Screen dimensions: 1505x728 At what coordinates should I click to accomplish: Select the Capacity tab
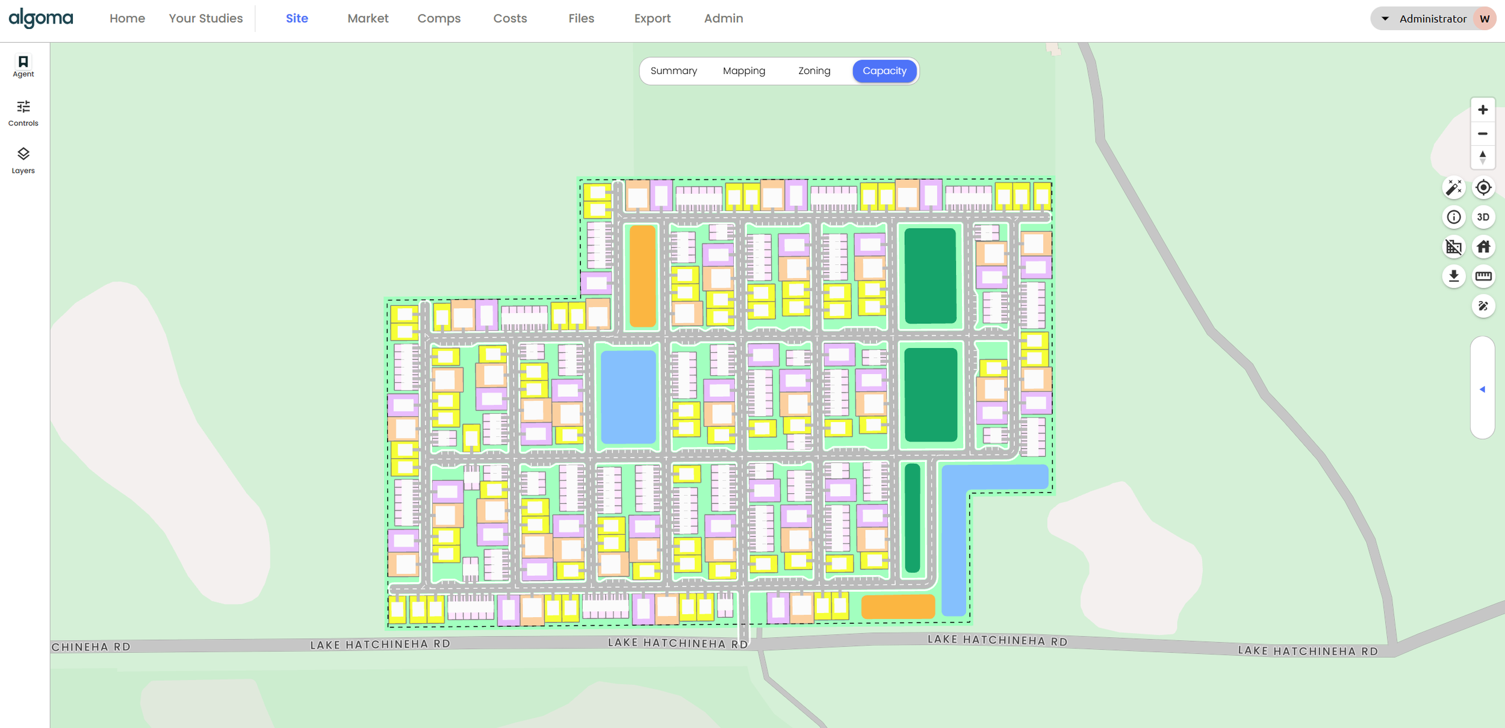pyautogui.click(x=884, y=71)
